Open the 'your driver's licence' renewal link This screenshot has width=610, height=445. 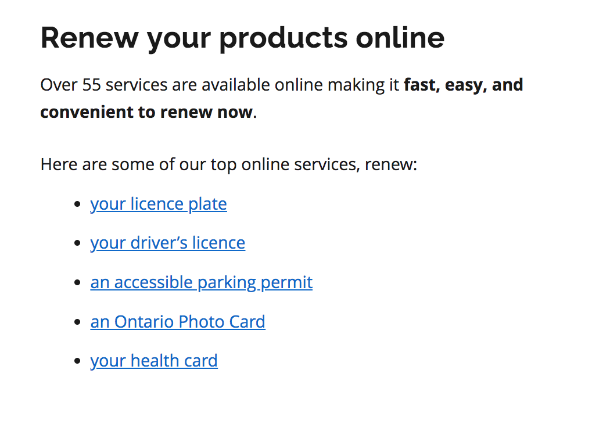click(x=168, y=243)
